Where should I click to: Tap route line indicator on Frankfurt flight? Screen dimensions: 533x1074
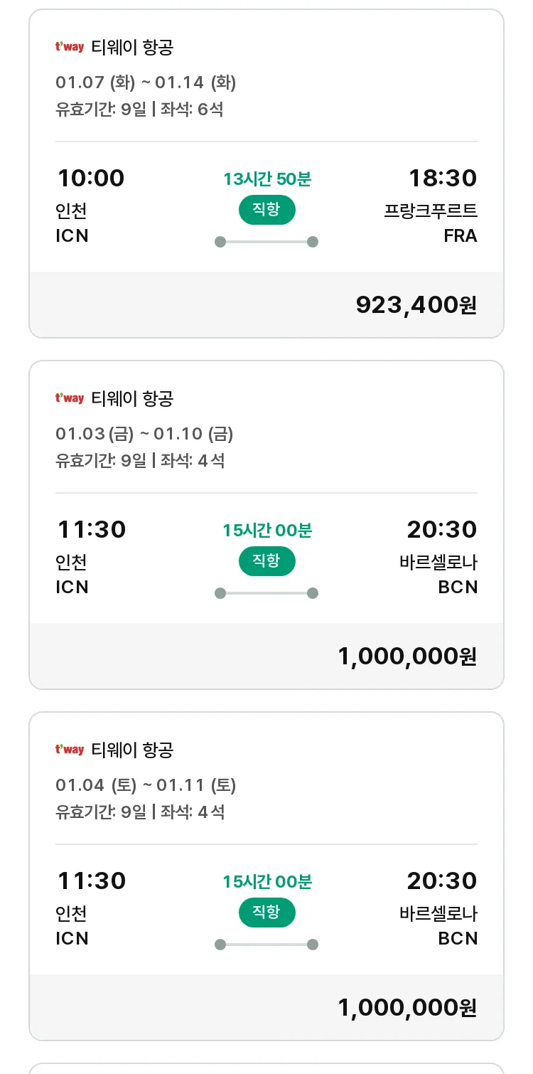coord(266,242)
